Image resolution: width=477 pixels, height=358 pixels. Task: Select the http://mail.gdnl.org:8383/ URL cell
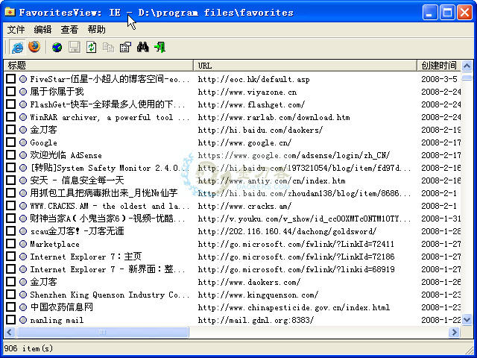[x=256, y=320]
